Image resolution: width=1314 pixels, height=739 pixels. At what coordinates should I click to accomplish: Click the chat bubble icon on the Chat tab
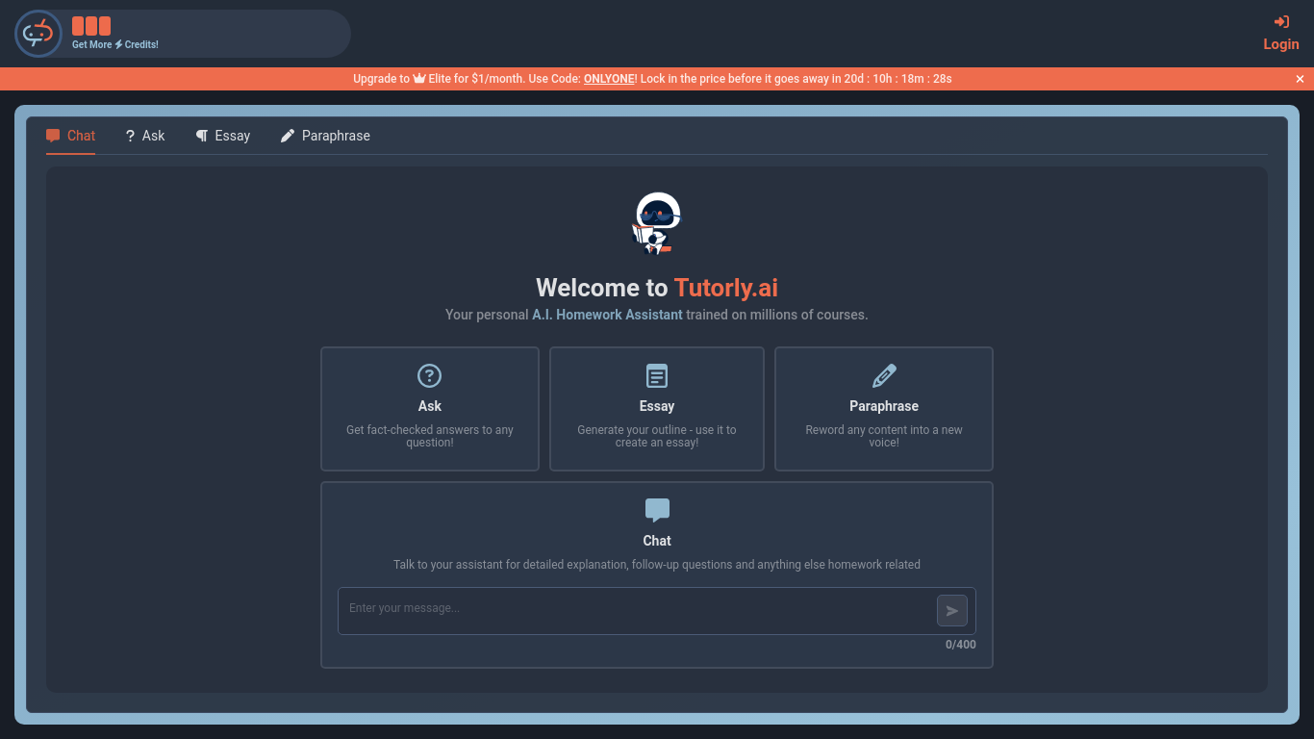(53, 135)
